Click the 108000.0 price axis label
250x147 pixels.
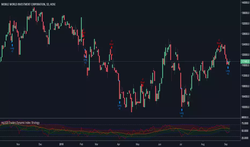pyautogui.click(x=245, y=86)
